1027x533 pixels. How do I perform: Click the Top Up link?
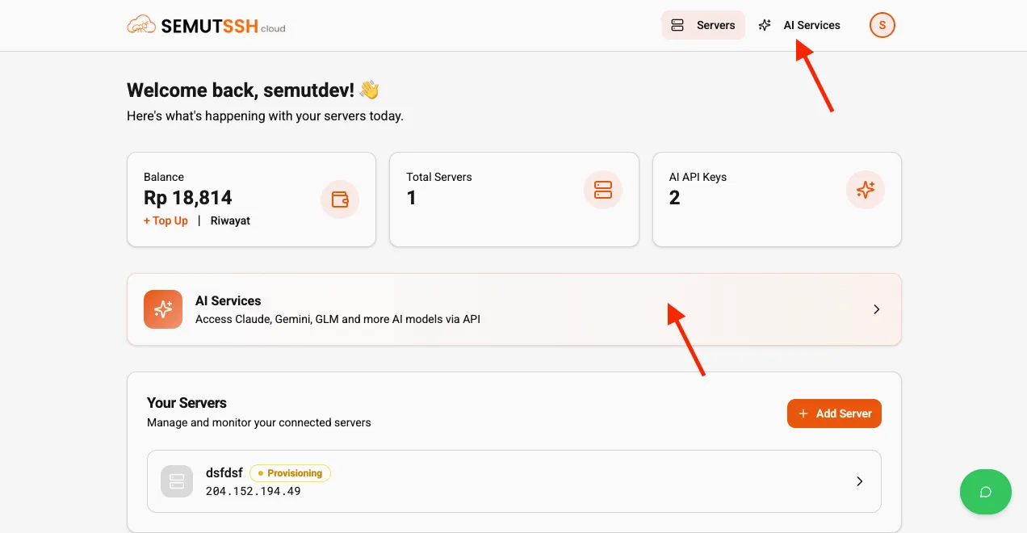(x=165, y=220)
